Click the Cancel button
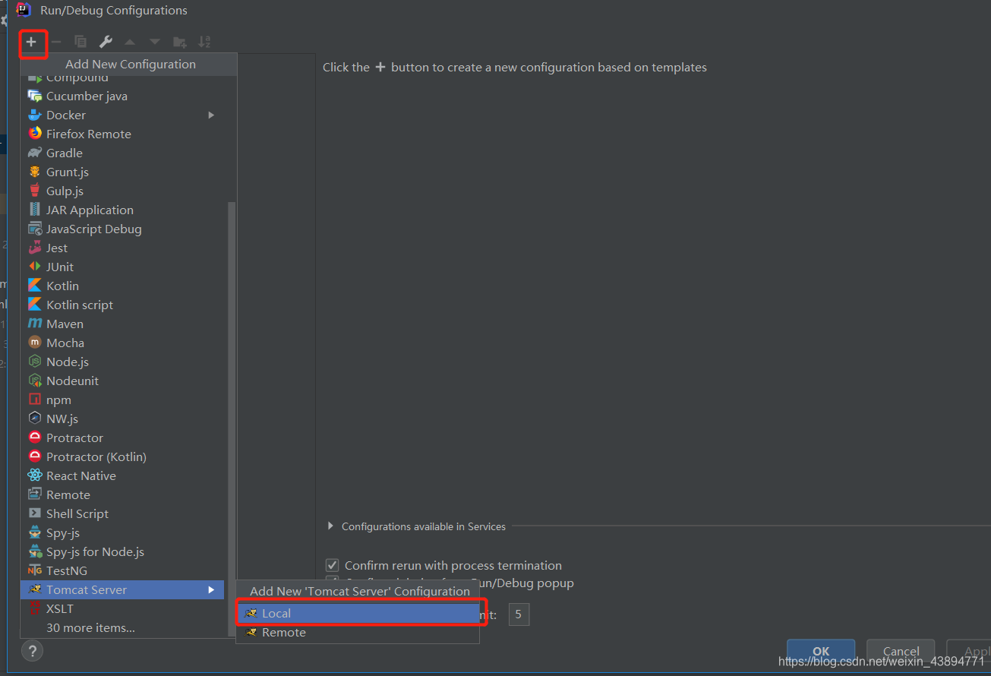This screenshot has height=676, width=991. pyautogui.click(x=901, y=651)
